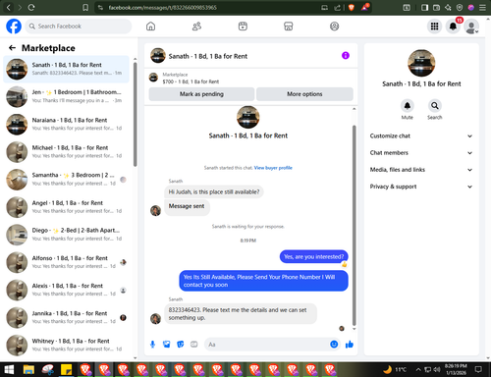Click More options button
Viewport: 491px width, 377px height.
point(304,94)
